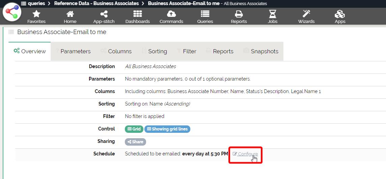
Task: Open Reports printer icon
Action: pos(239,14)
